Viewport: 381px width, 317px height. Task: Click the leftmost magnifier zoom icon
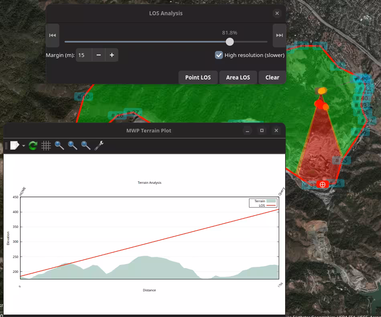pyautogui.click(x=59, y=146)
